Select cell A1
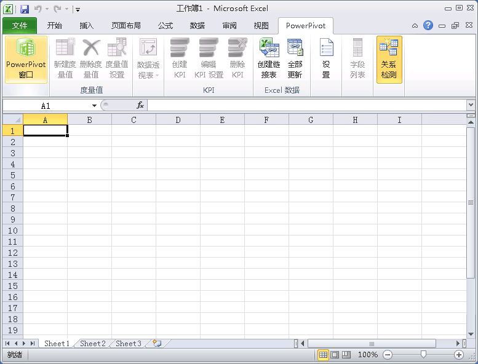Screen dimensions: 478x364 (45, 130)
